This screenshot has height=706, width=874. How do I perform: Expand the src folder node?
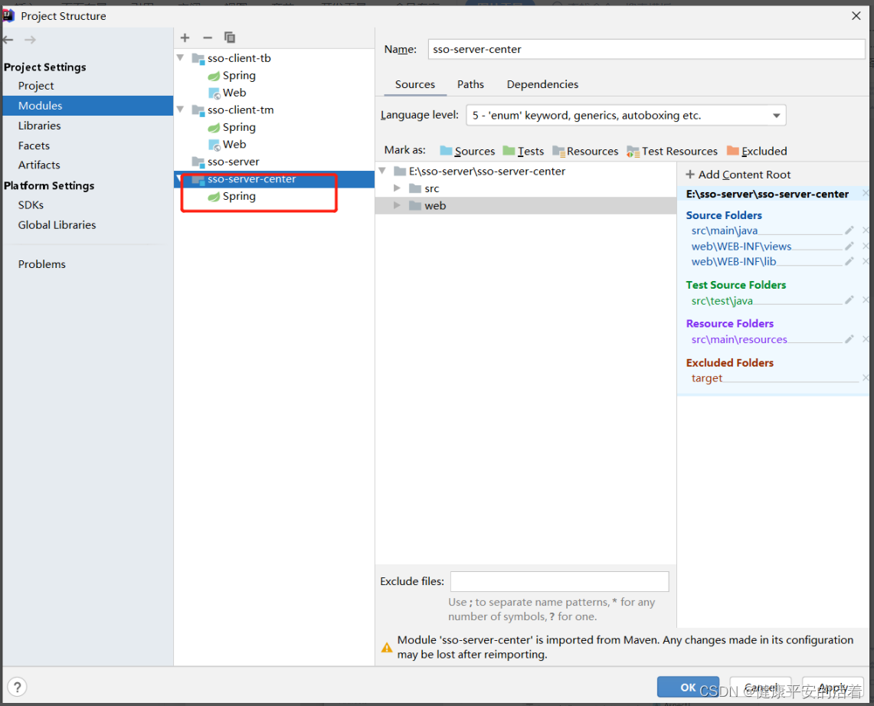click(x=398, y=188)
